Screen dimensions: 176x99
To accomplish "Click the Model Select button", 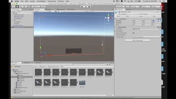I will 127,16.
